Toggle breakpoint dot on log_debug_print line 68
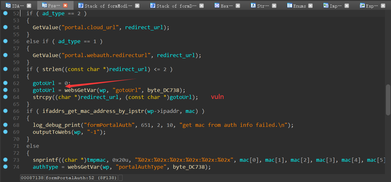 click(5, 125)
